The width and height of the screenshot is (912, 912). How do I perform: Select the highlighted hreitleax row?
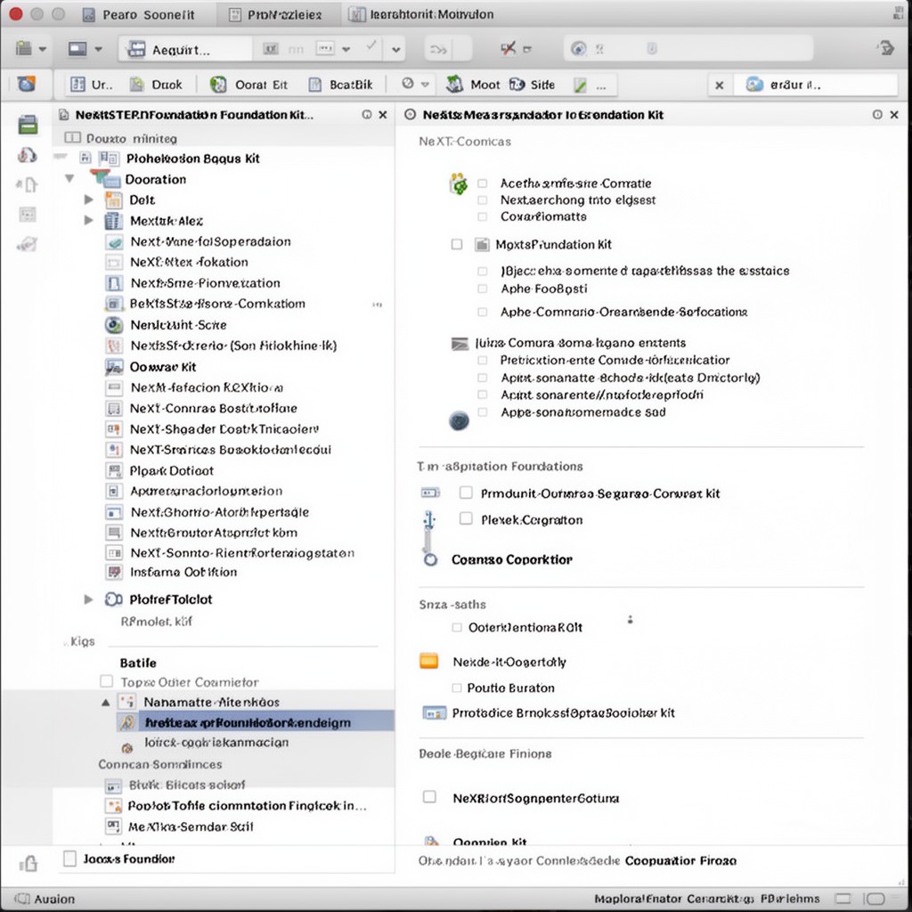pyautogui.click(x=255, y=722)
